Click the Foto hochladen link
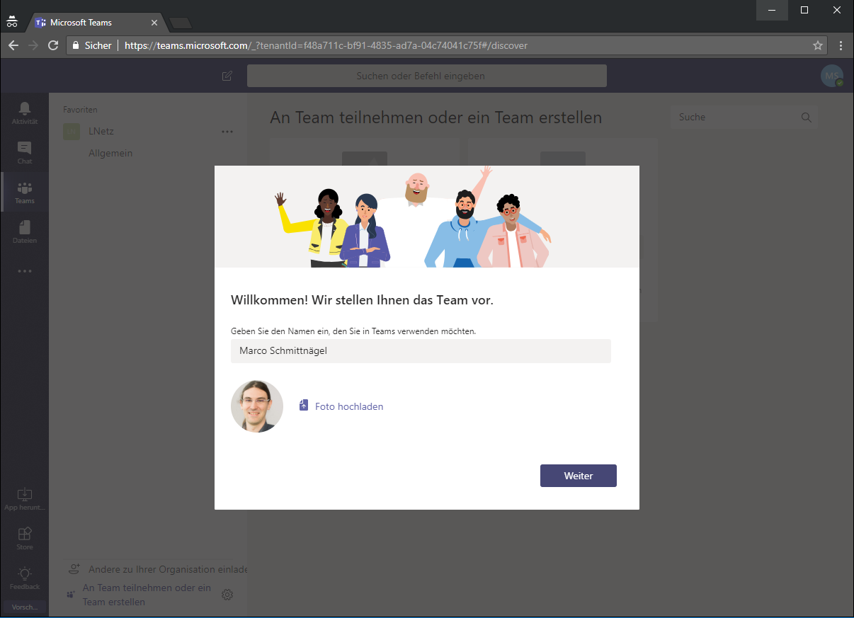Screen dimensions: 854x618 click(349, 406)
